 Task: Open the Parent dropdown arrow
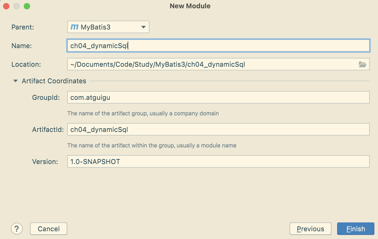click(143, 27)
